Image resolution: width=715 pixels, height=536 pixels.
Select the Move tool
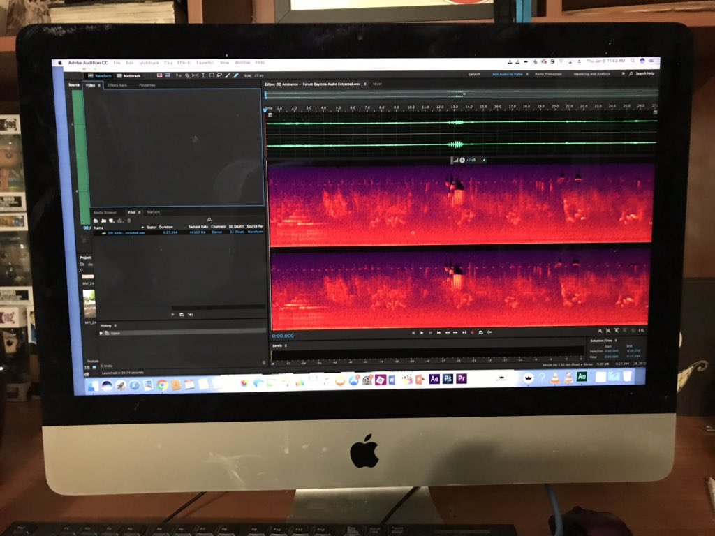click(x=179, y=75)
